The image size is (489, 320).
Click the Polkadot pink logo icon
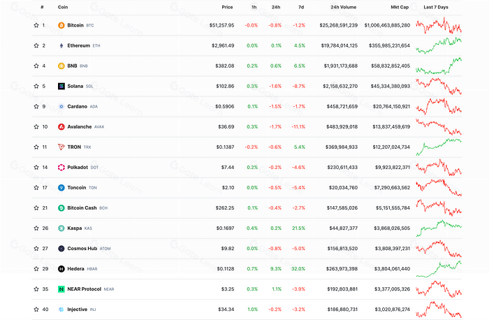coord(61,167)
